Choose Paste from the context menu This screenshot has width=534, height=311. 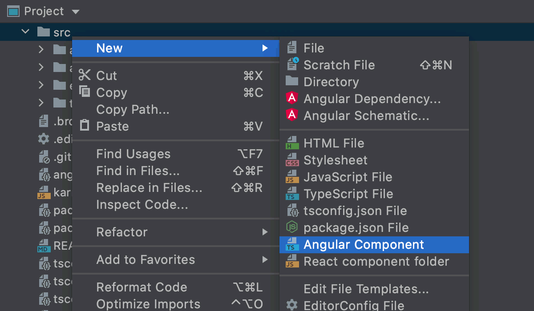pyautogui.click(x=176, y=126)
